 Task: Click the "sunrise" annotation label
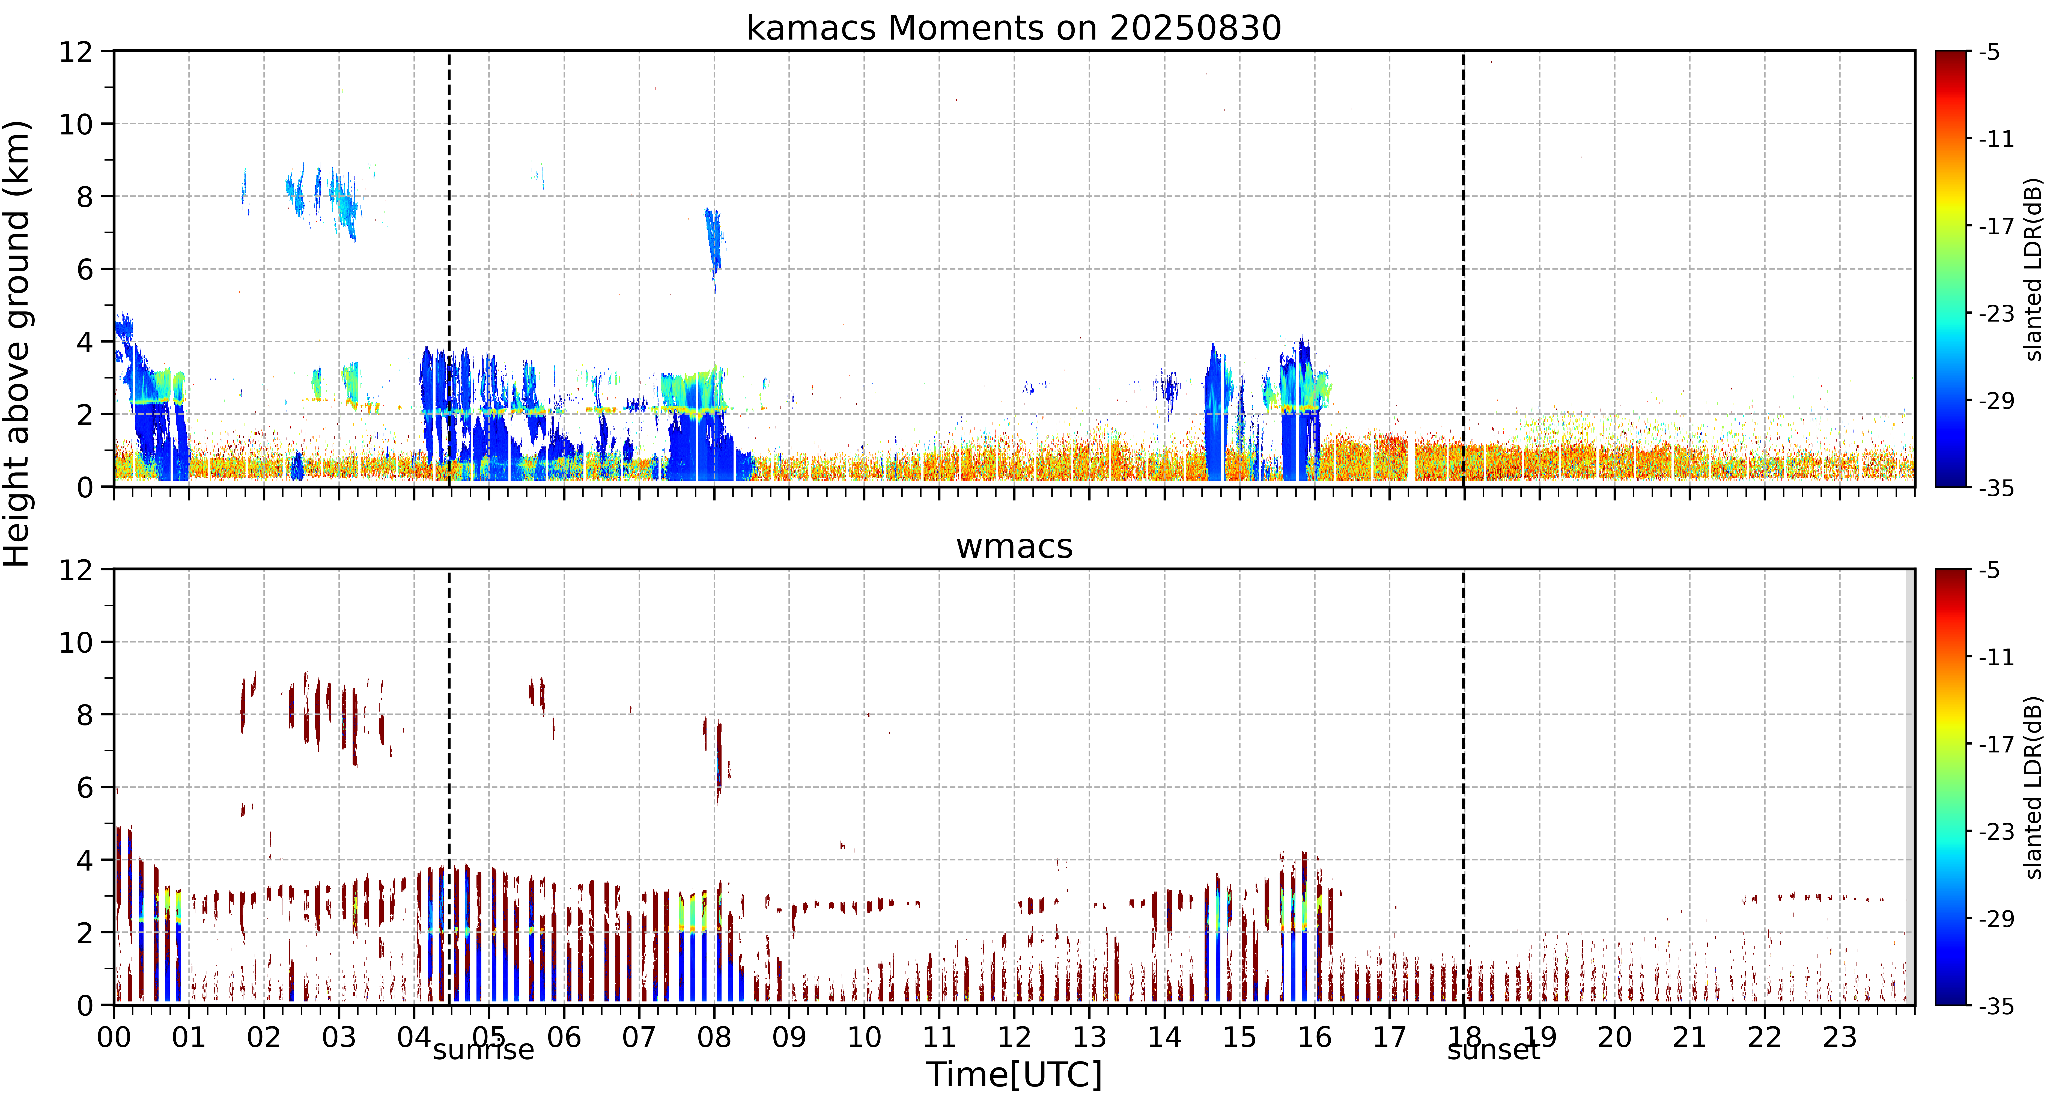[484, 1049]
